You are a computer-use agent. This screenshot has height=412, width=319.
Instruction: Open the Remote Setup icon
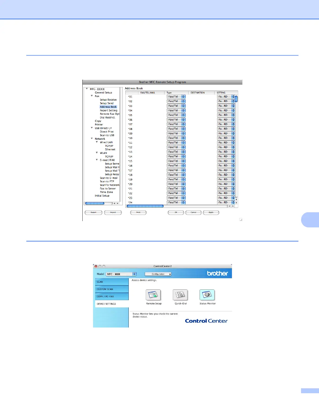click(153, 295)
